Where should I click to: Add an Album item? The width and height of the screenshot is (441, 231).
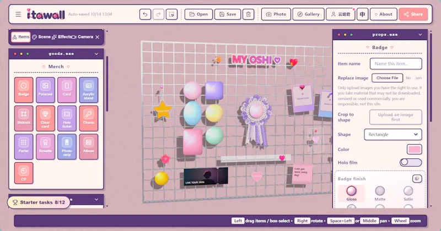pyautogui.click(x=89, y=146)
